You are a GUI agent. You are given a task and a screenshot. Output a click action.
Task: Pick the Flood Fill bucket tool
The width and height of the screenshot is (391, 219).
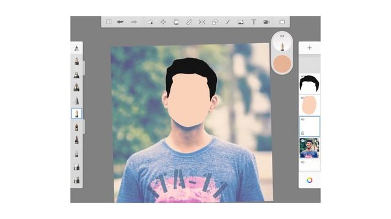pos(176,22)
